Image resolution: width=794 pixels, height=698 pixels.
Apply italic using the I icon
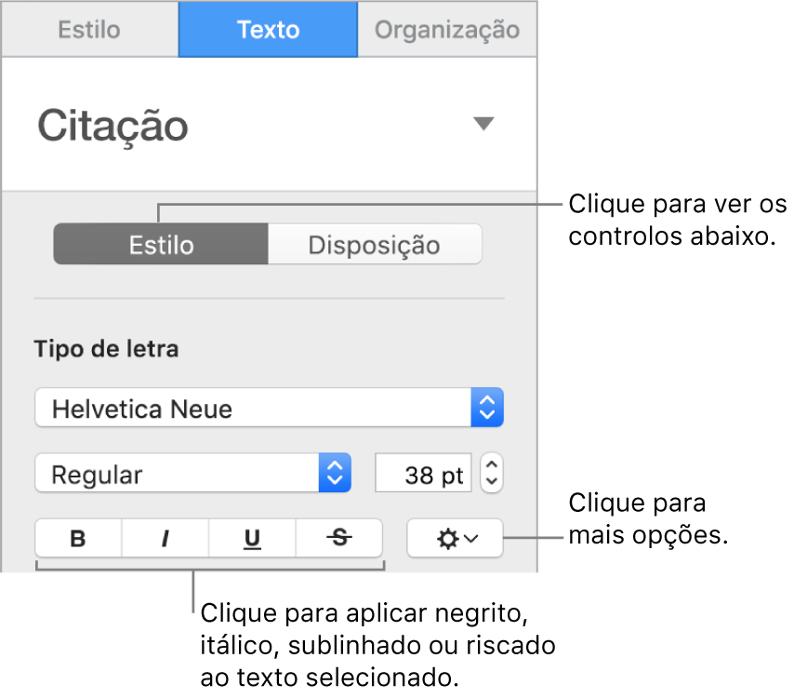165,538
